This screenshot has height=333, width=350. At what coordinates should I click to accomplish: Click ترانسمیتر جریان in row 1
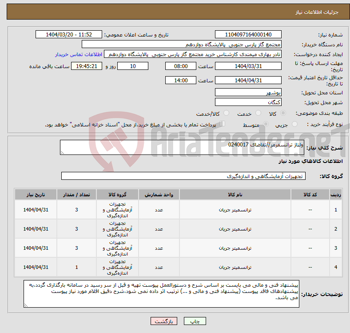pos(235,210)
